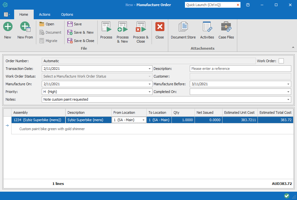Click the Save & Close button
This screenshot has height=200, width=297.
[x=81, y=41]
